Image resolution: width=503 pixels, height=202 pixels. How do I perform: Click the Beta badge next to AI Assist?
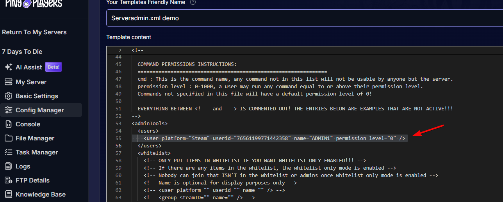pyautogui.click(x=54, y=67)
